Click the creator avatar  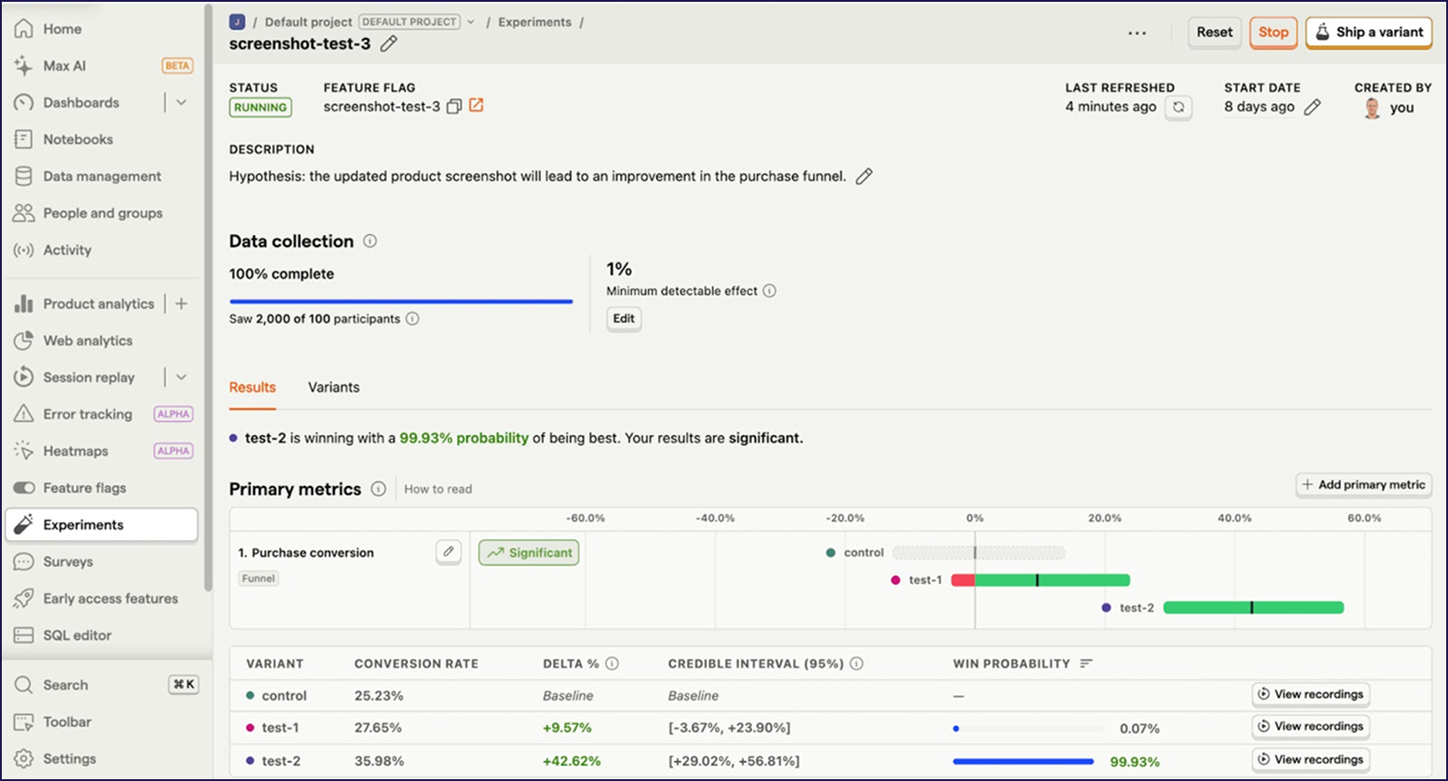coord(1372,108)
